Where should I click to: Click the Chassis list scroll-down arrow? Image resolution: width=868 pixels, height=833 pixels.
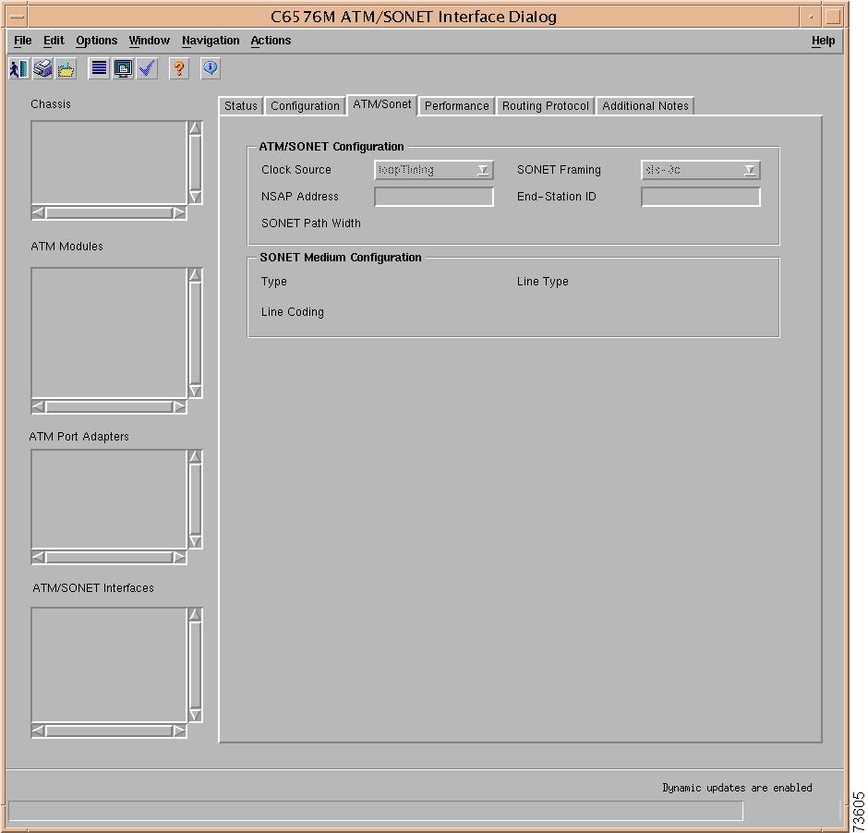[x=195, y=197]
